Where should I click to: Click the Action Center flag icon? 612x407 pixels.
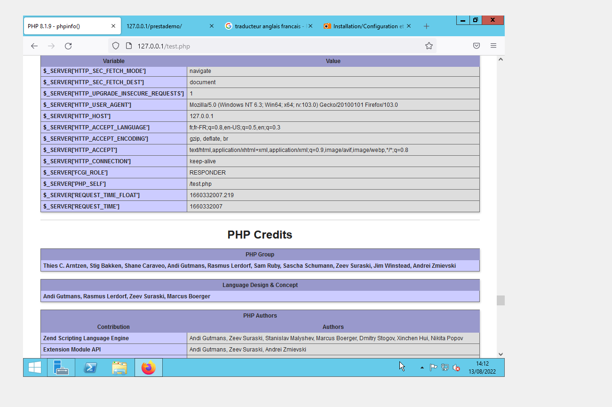pyautogui.click(x=433, y=367)
